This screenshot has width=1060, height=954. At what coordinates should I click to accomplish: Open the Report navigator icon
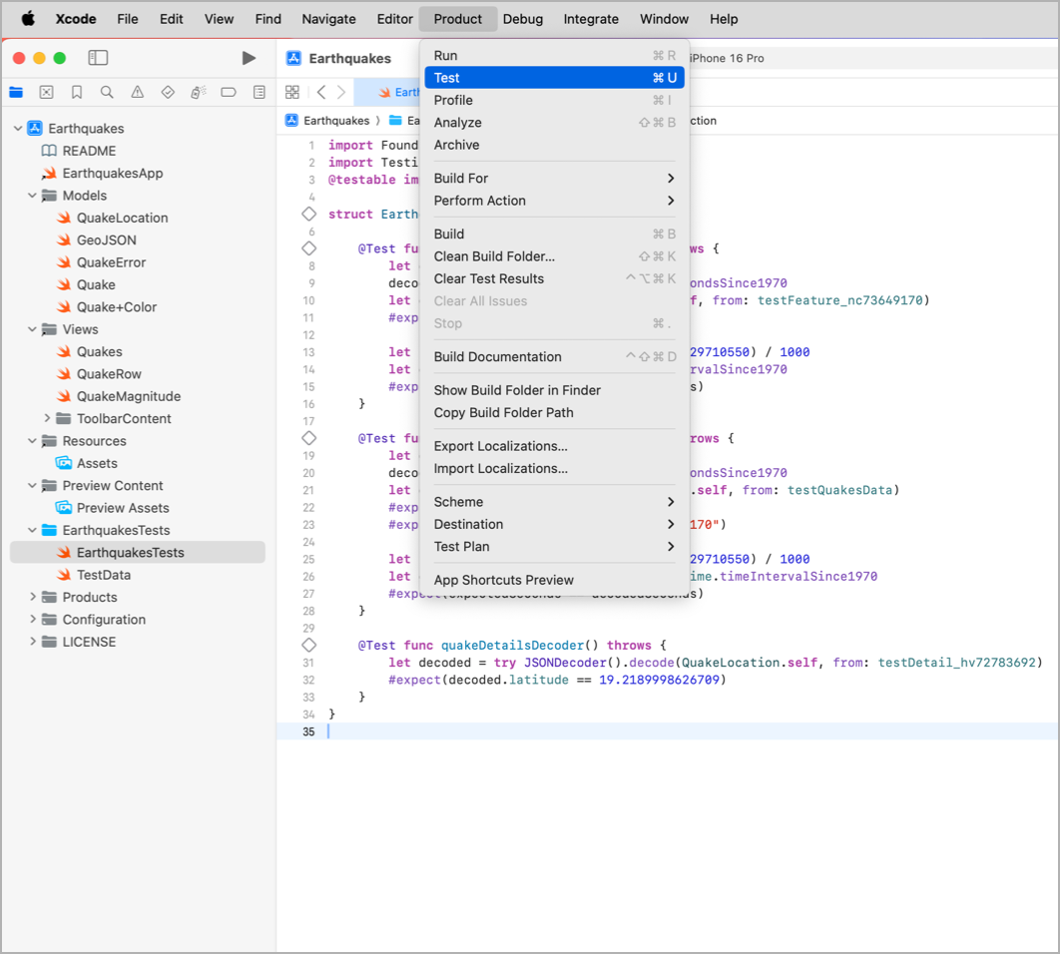pyautogui.click(x=259, y=92)
